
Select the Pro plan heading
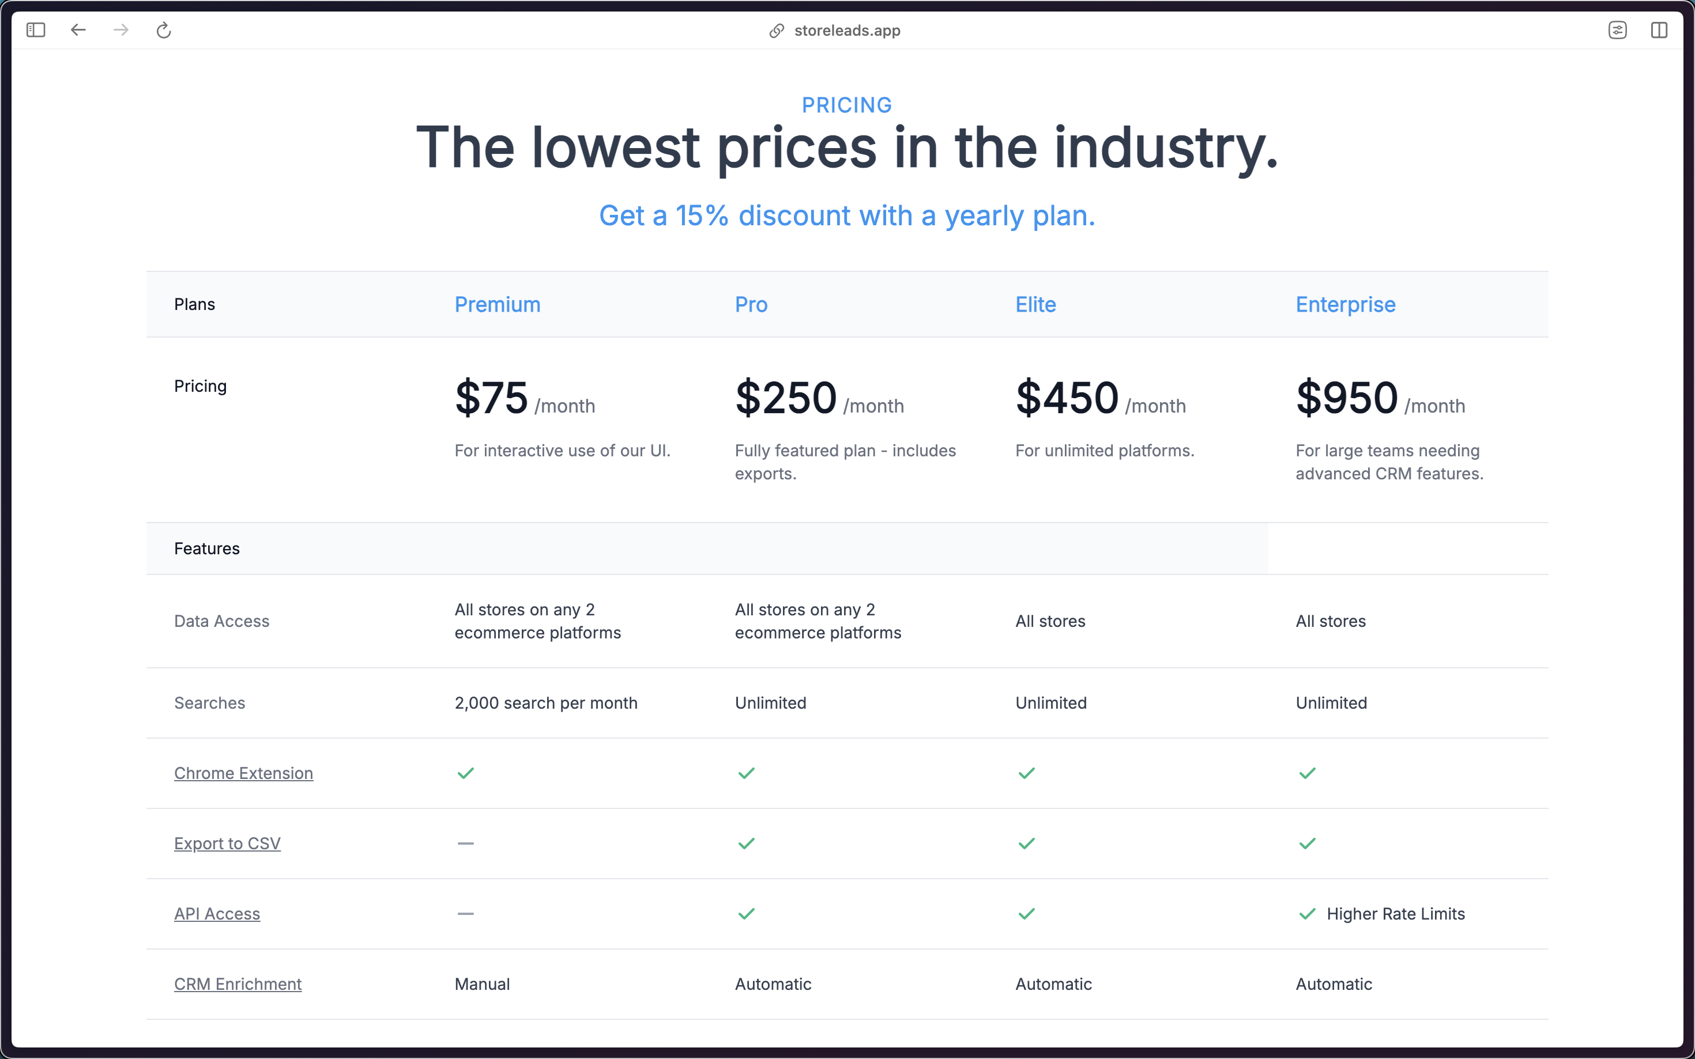751,305
